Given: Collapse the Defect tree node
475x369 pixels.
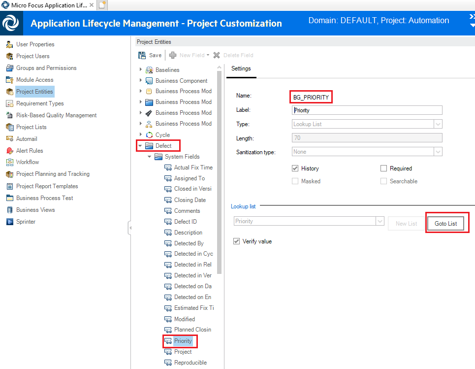Looking at the screenshot, I should pos(140,146).
